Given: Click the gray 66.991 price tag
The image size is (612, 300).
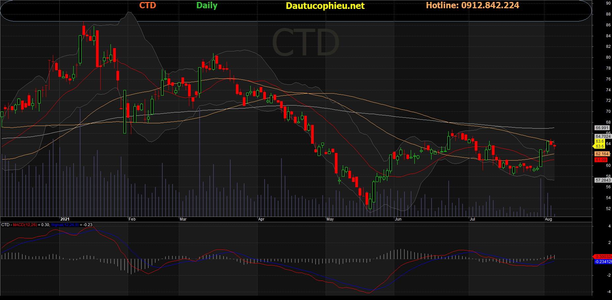Looking at the screenshot, I should 602,128.
